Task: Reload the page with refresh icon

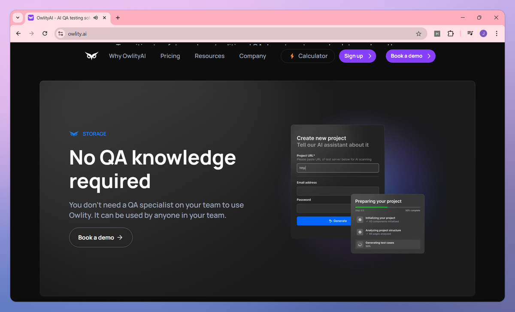Action: click(45, 33)
